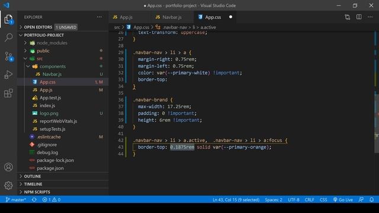Open Explorer Views and More Actions ellipsis
Screen dimensions: 379x213
click(x=99, y=17)
